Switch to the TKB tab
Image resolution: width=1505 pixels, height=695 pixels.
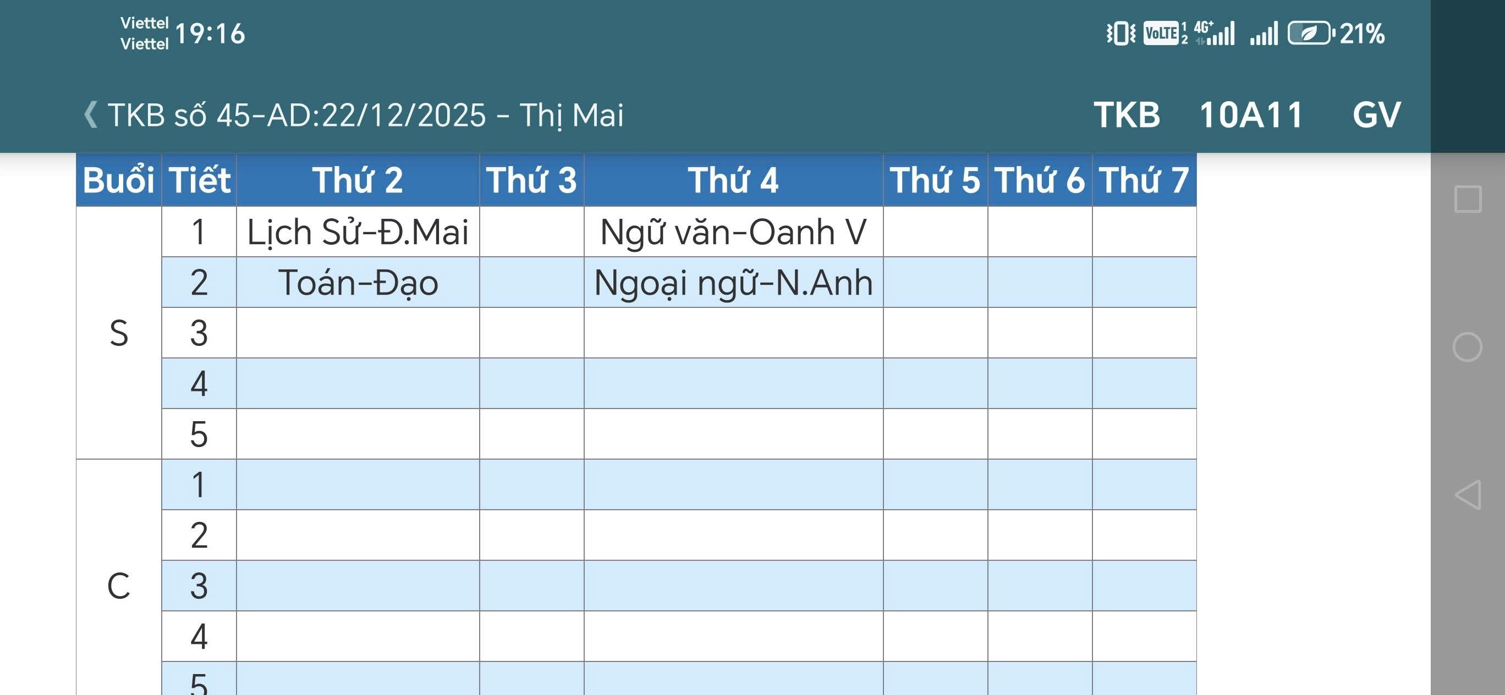[1127, 114]
